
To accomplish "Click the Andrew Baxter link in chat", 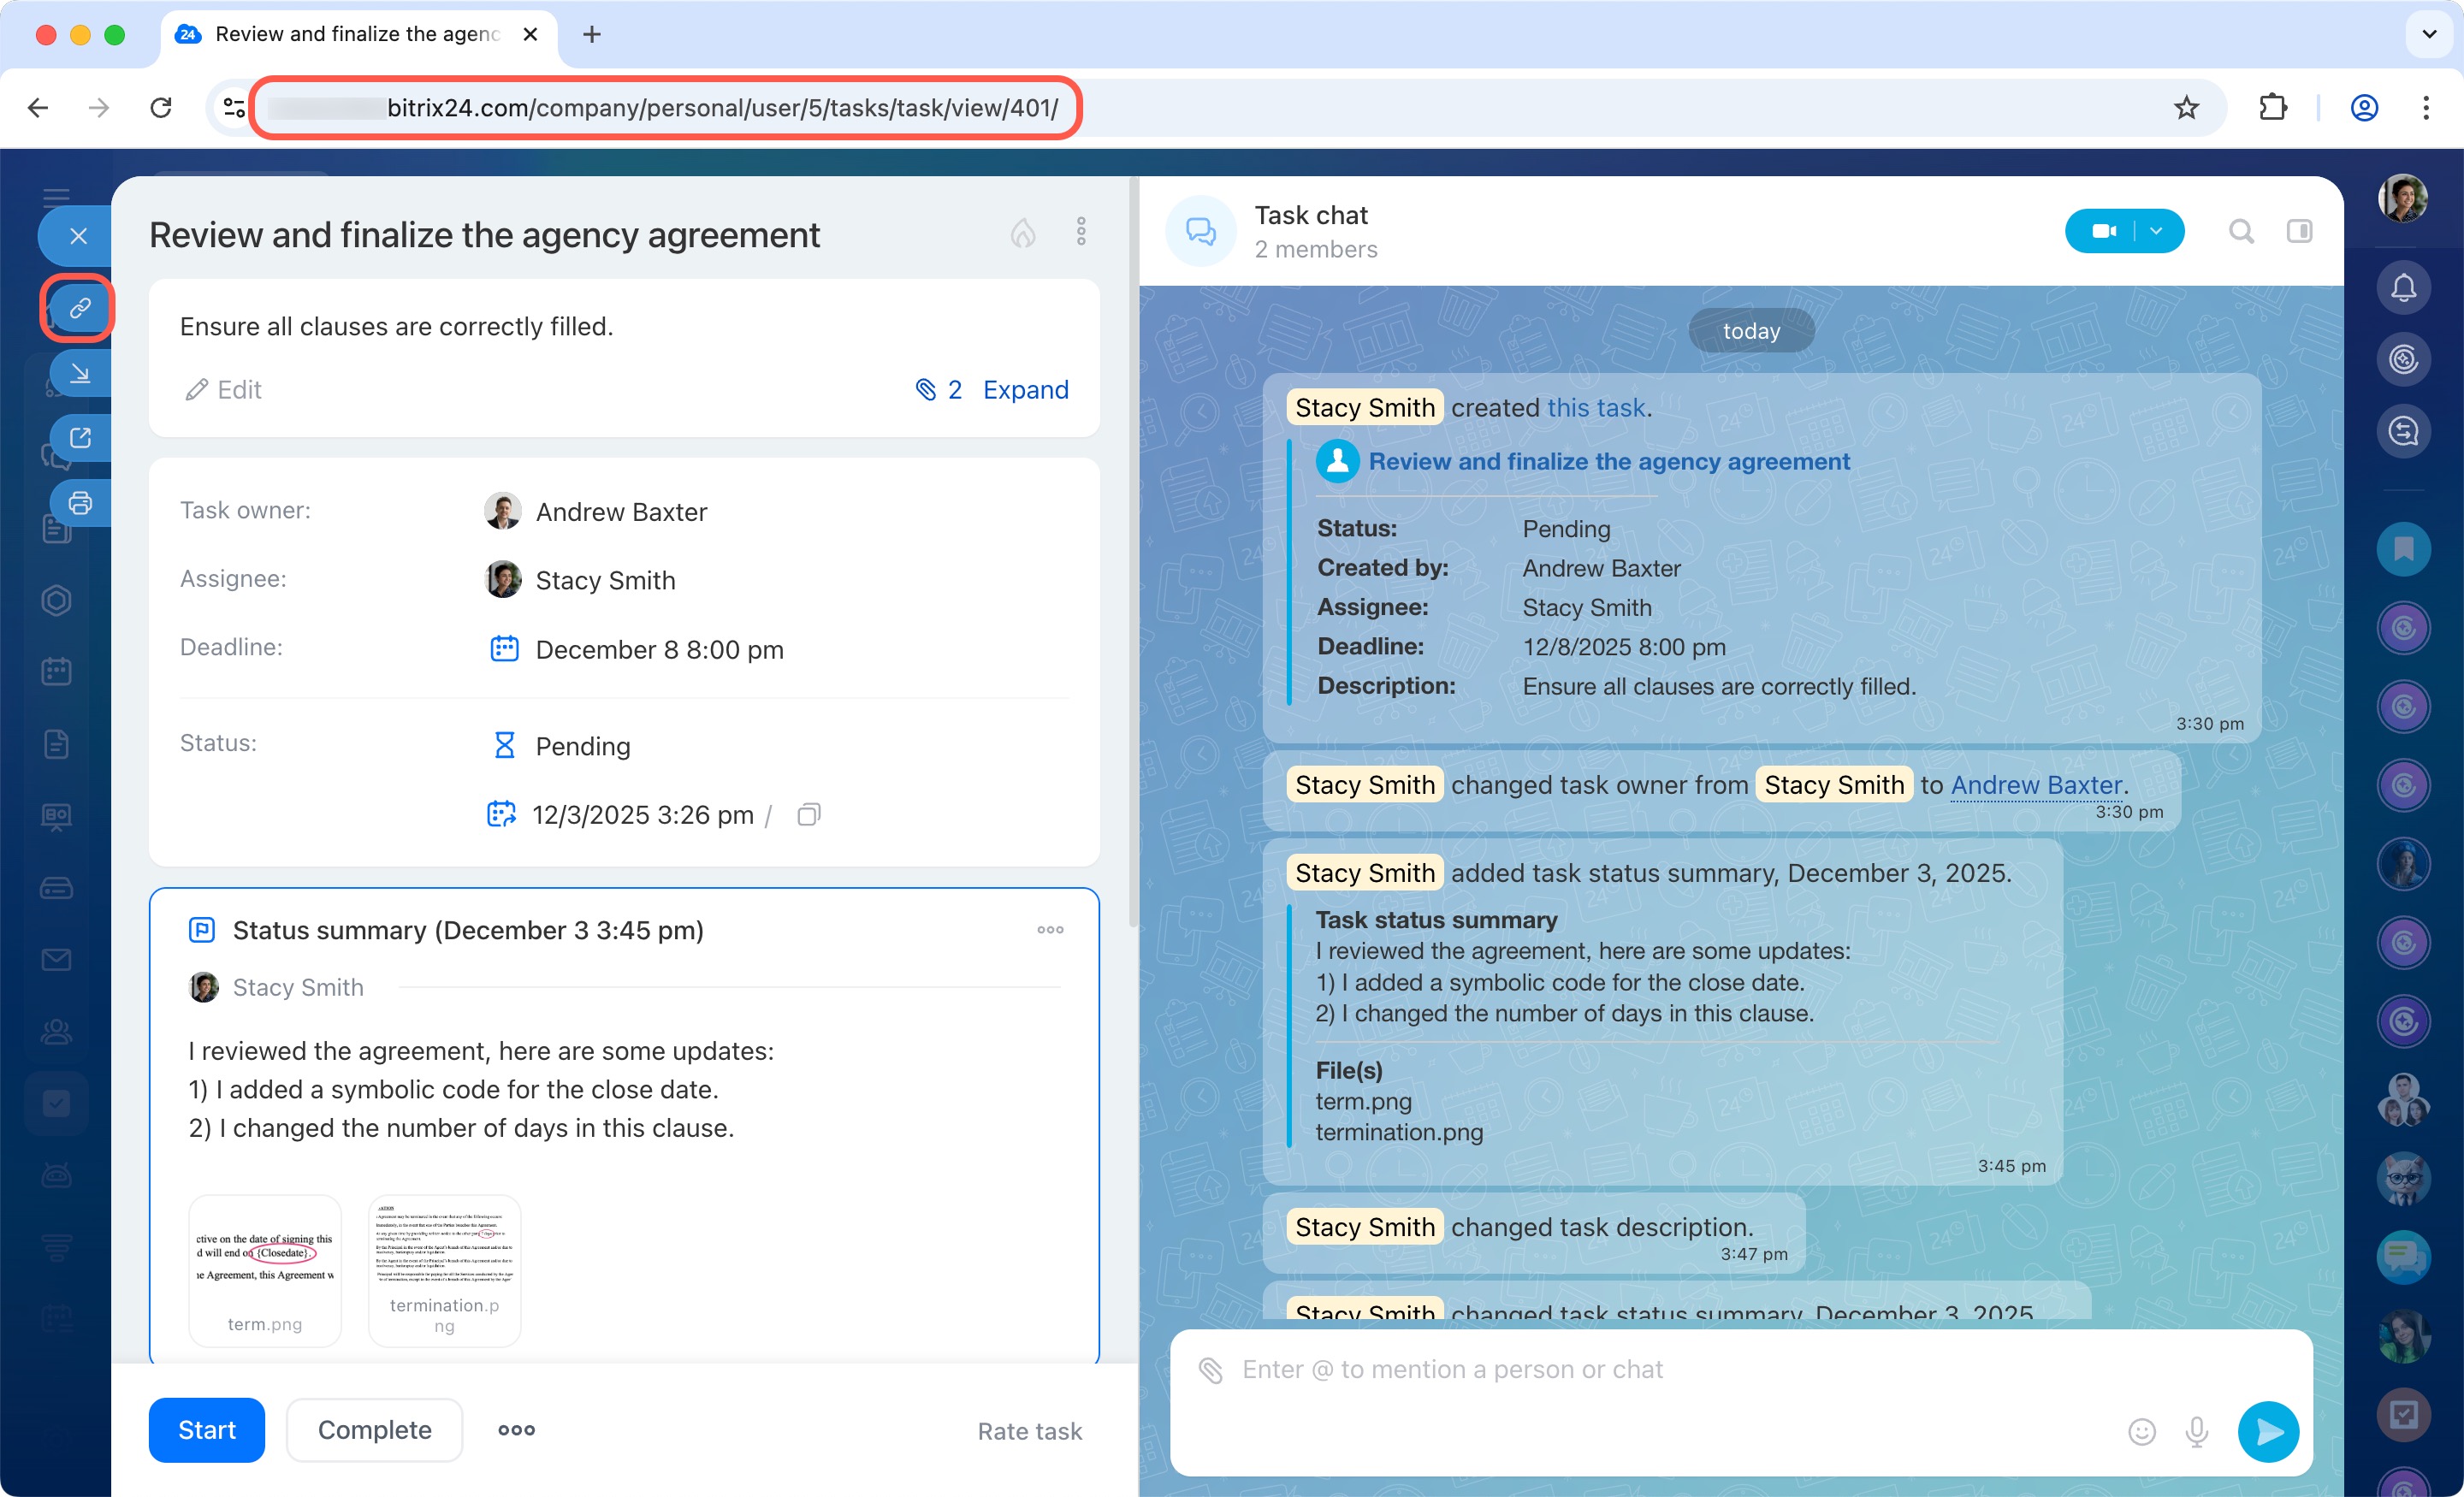I will pyautogui.click(x=2035, y=785).
